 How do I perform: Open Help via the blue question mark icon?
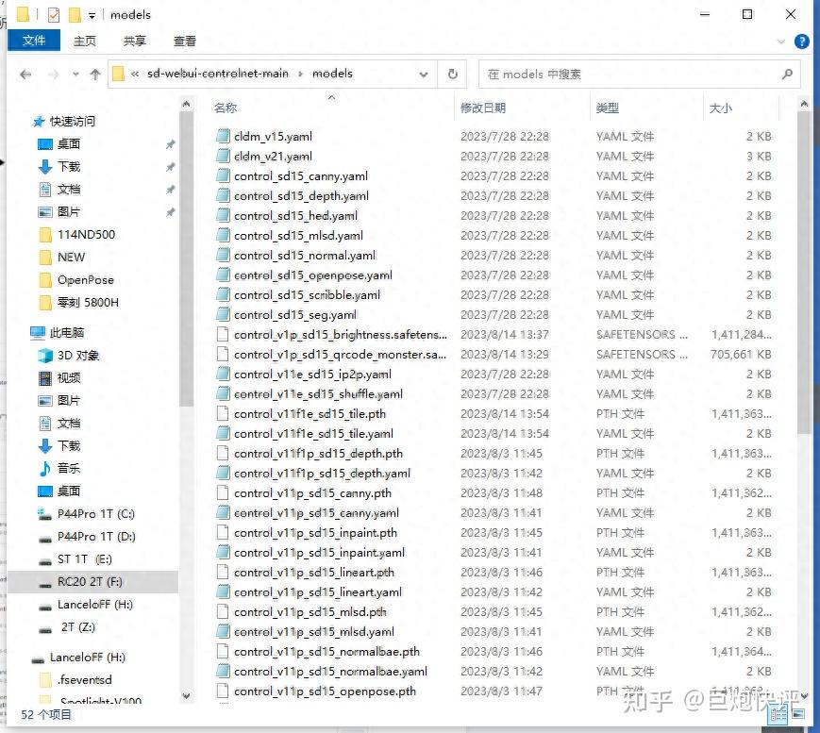point(801,42)
